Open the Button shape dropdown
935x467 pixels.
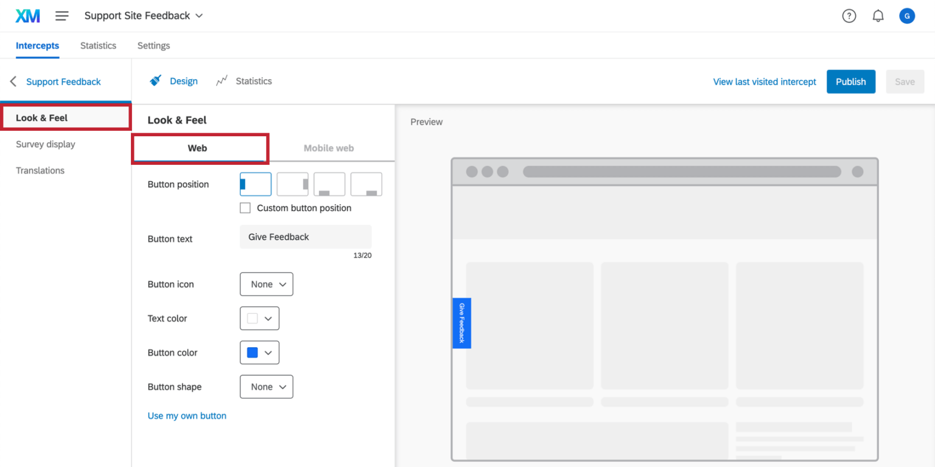coord(266,386)
